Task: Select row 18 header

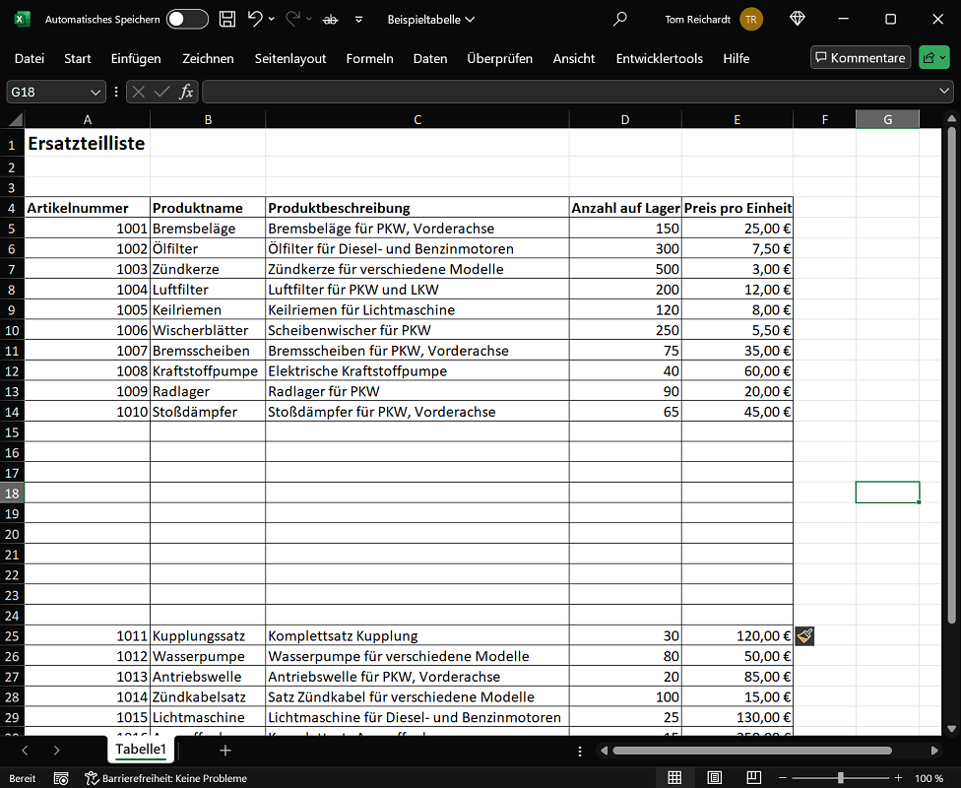Action: coord(12,493)
